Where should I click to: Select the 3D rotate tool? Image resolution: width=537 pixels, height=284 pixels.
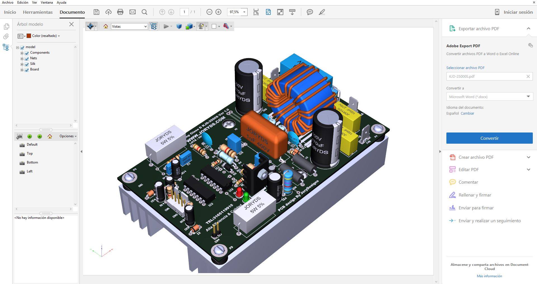click(90, 26)
